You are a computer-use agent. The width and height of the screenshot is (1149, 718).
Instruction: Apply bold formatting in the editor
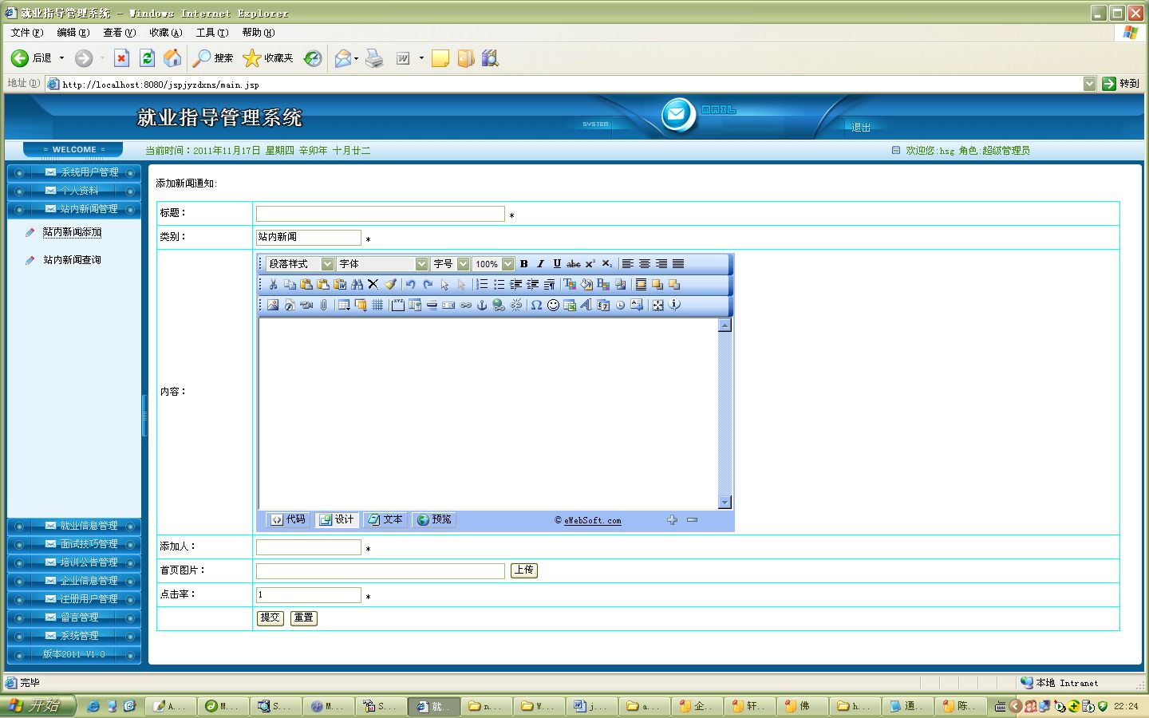tap(524, 264)
